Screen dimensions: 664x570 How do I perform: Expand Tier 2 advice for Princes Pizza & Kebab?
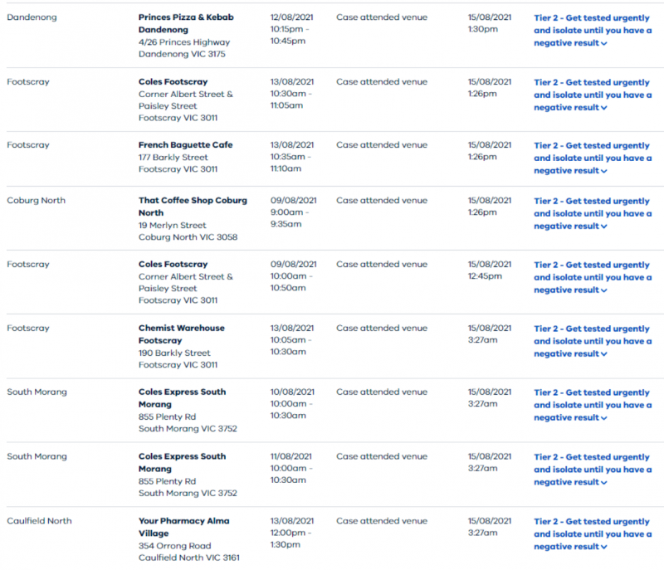[x=592, y=30]
